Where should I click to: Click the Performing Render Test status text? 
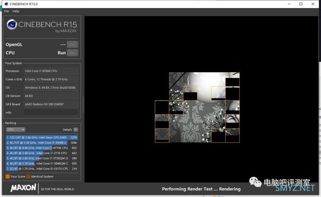click(x=201, y=189)
